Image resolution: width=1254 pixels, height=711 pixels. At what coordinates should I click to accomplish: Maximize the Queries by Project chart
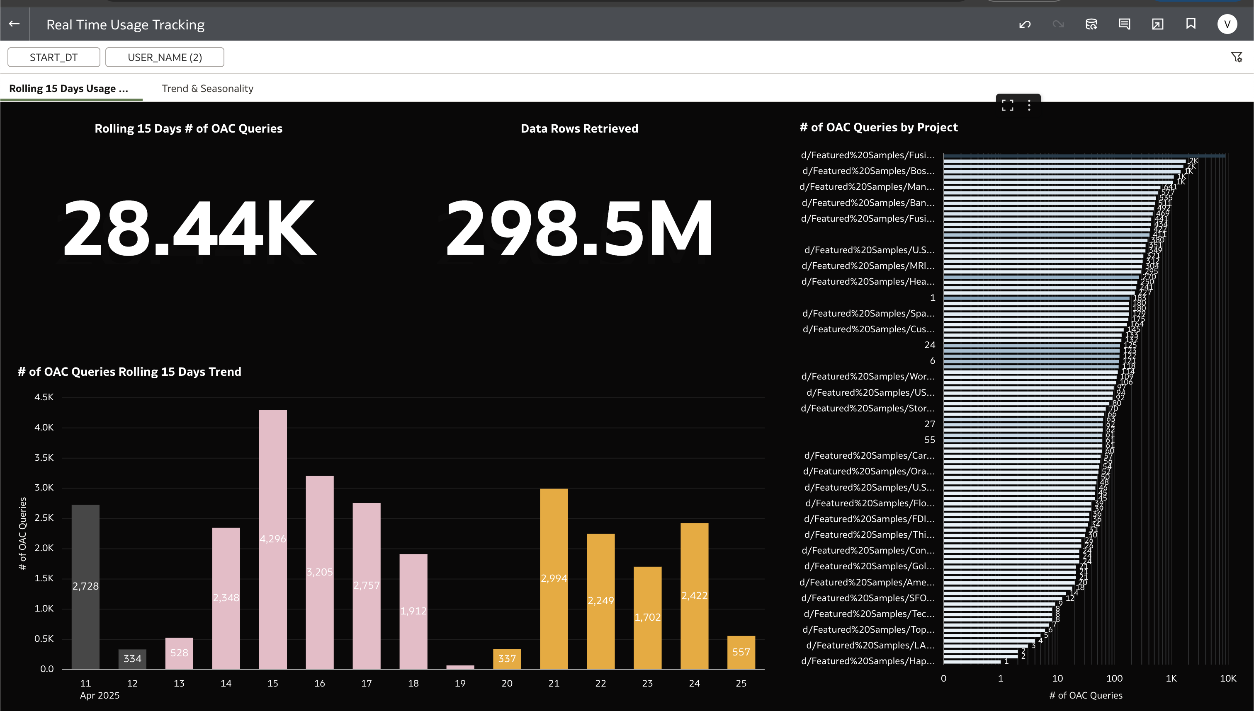[1007, 105]
